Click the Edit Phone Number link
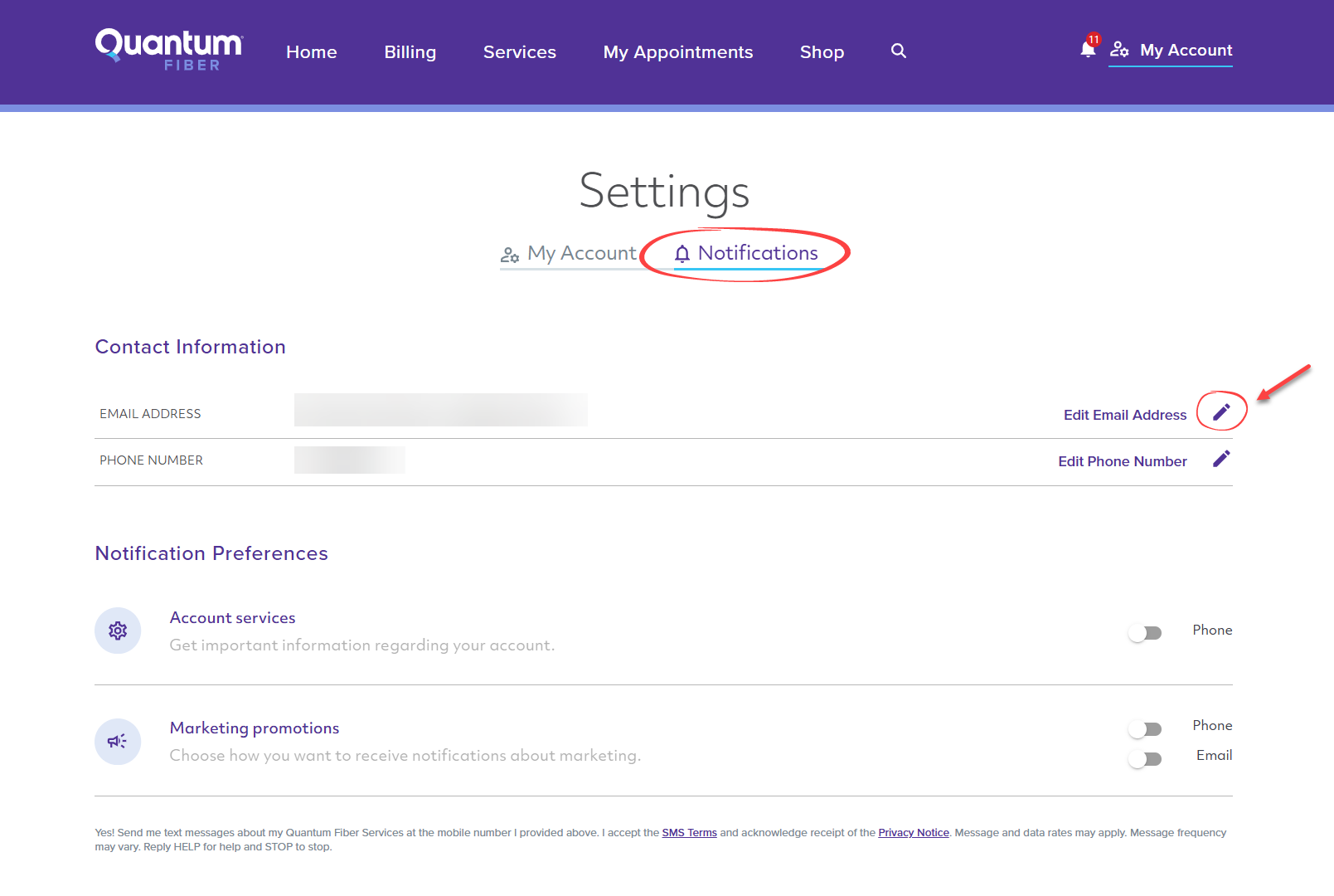This screenshot has width=1334, height=896. pyautogui.click(x=1122, y=460)
